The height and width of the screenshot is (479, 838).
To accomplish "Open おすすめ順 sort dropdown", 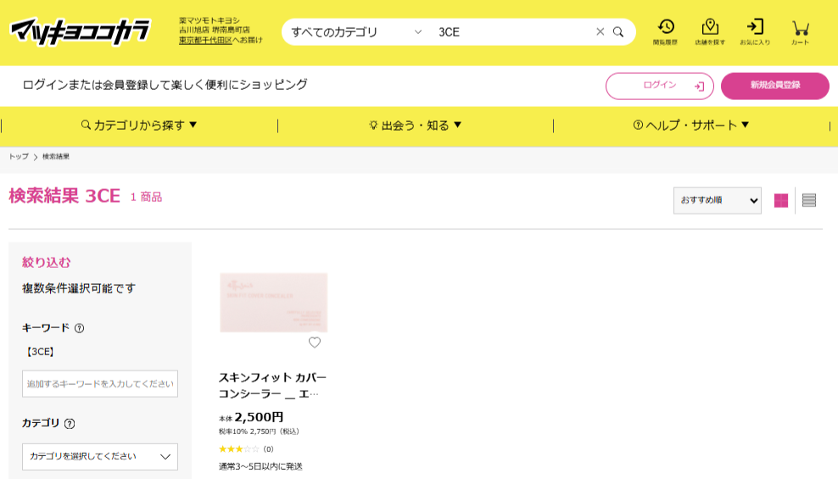I will click(718, 200).
